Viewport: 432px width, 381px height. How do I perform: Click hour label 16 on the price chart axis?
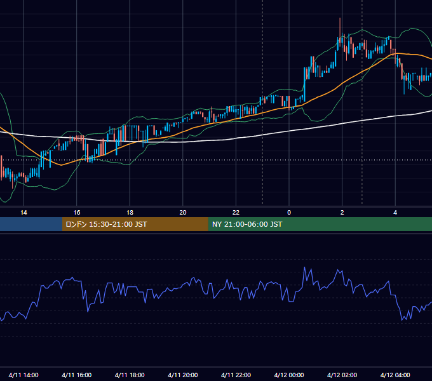click(x=77, y=213)
